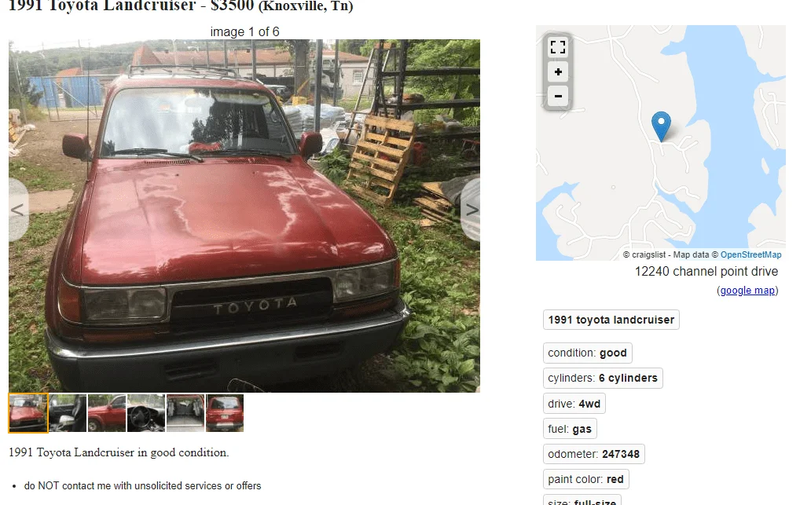This screenshot has height=505, width=800.
Task: Click the condition: good attribute tag
Action: pos(587,353)
